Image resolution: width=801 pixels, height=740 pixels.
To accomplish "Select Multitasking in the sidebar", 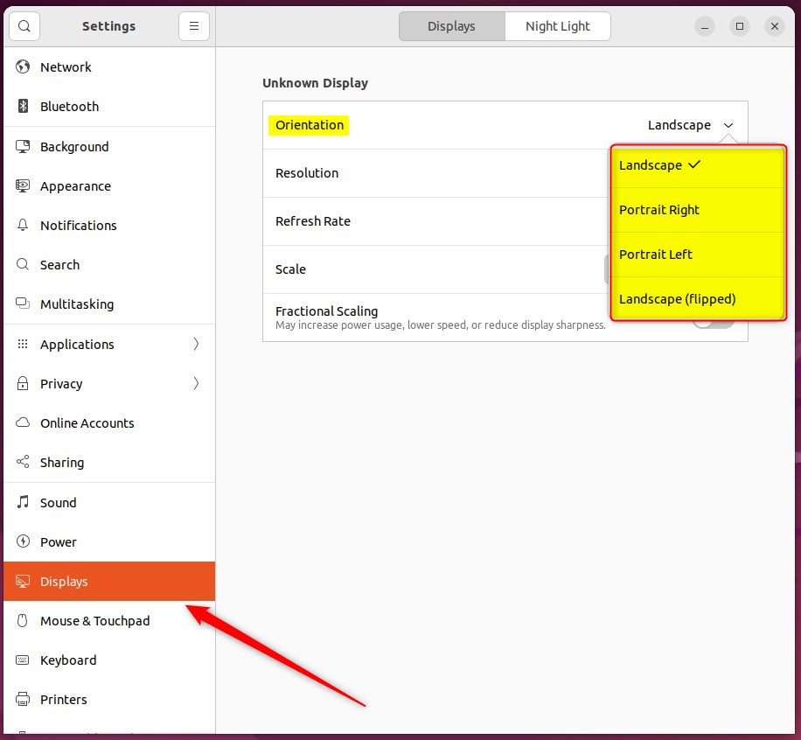I will pos(109,304).
